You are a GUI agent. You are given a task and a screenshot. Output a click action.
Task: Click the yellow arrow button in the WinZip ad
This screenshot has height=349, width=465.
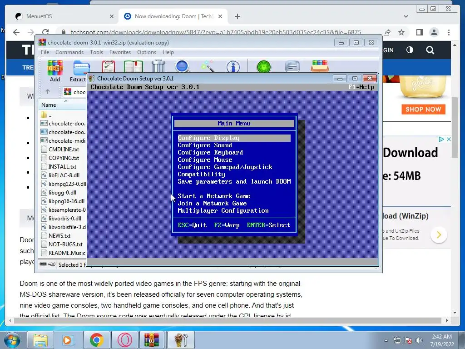click(439, 235)
